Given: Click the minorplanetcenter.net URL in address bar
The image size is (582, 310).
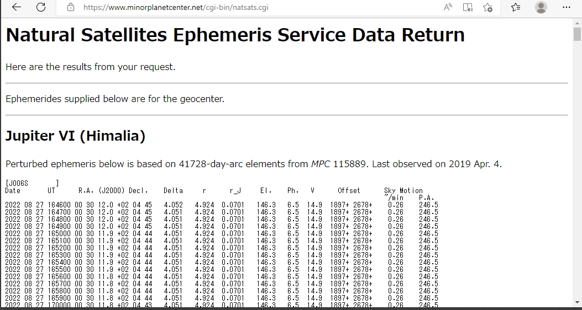Looking at the screenshot, I should pyautogui.click(x=176, y=7).
